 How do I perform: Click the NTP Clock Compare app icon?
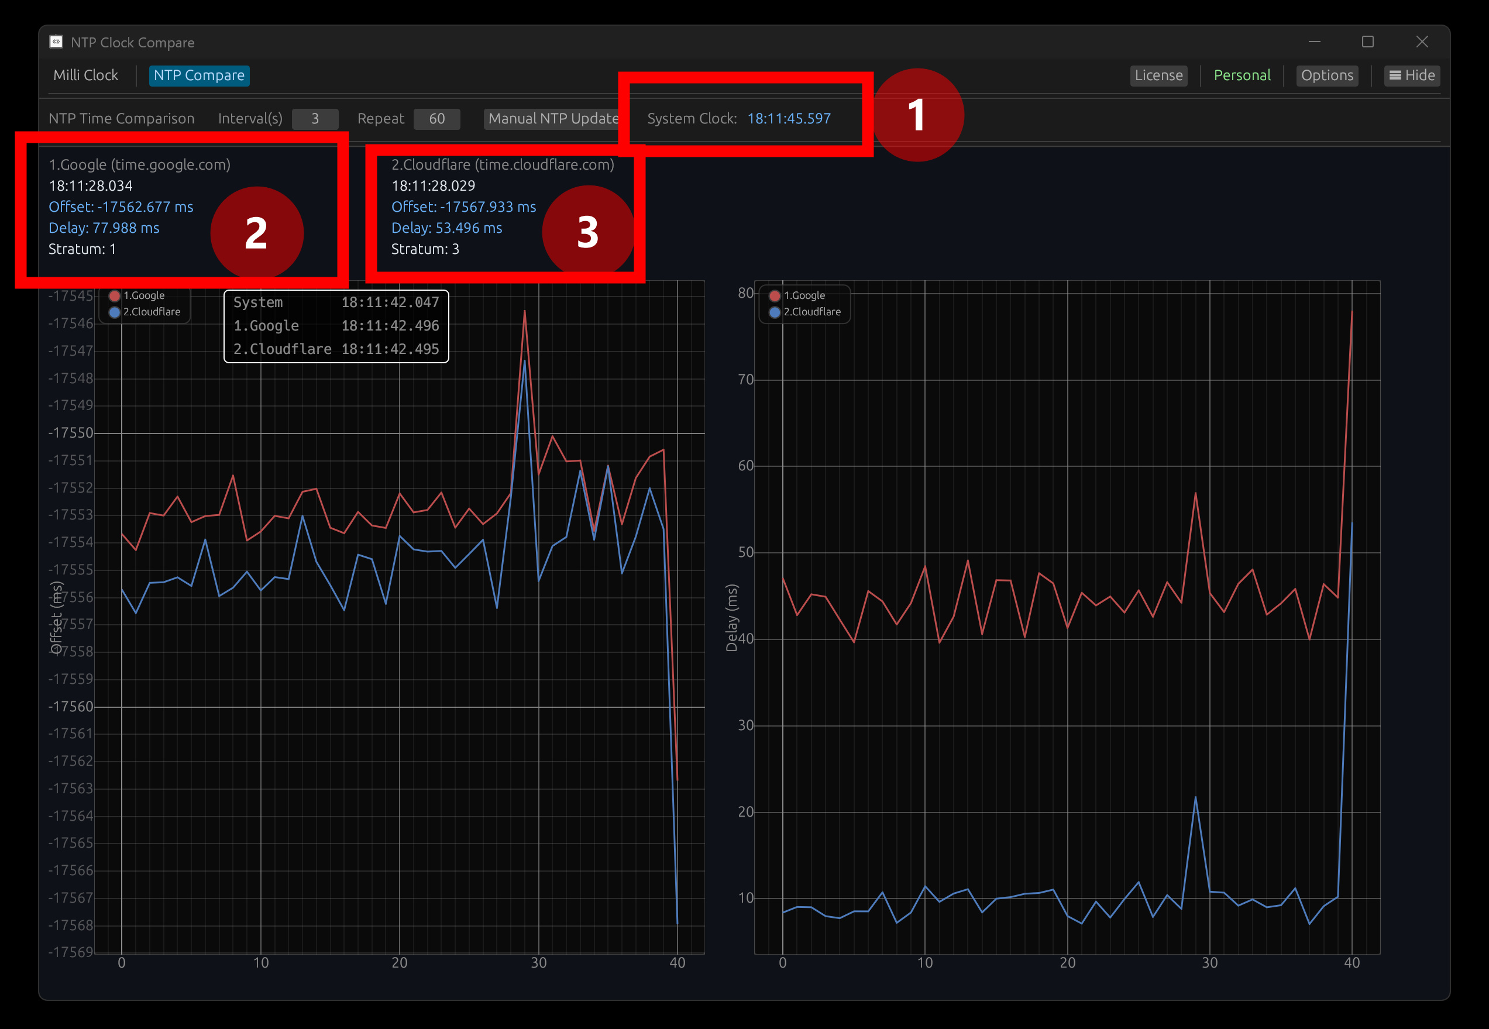click(x=56, y=42)
